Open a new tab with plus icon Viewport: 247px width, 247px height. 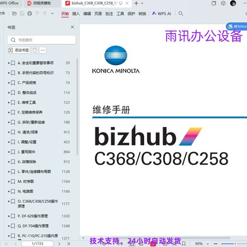coord(136,3)
